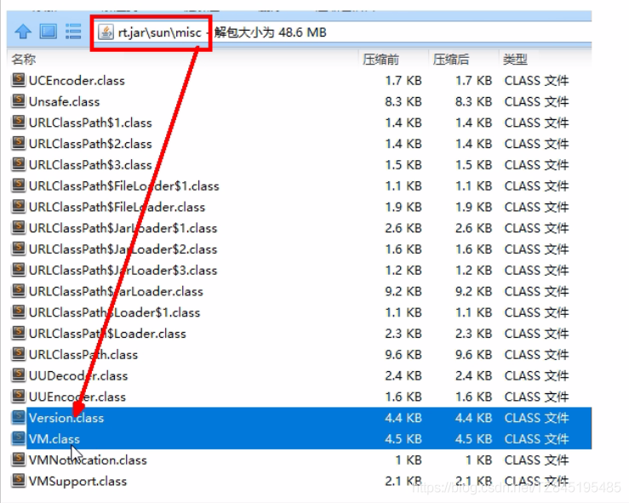Click 9.6 KB 压缩前 size of URLClassPath.class
Image resolution: width=629 pixels, height=503 pixels.
(x=403, y=355)
